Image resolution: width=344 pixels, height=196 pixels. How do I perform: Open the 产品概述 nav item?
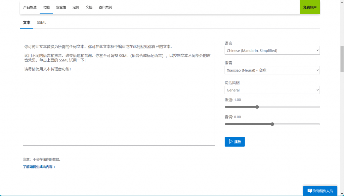pos(30,7)
